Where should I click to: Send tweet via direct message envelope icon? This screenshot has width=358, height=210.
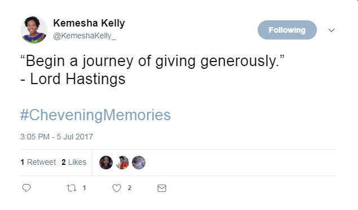162,189
